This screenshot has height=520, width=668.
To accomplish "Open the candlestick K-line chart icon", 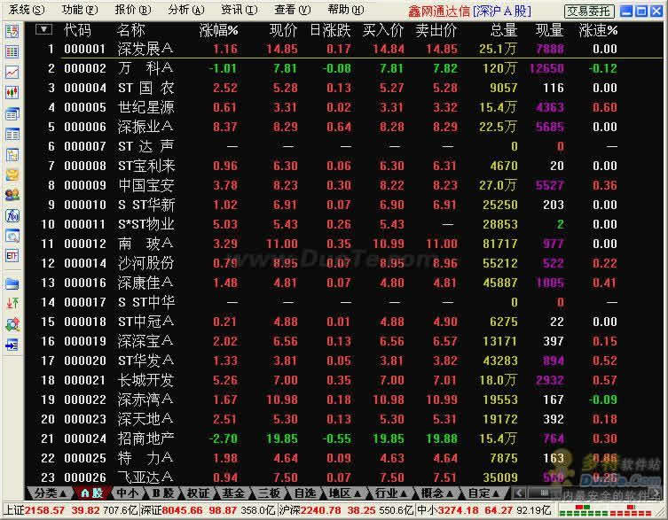I will 12,92.
